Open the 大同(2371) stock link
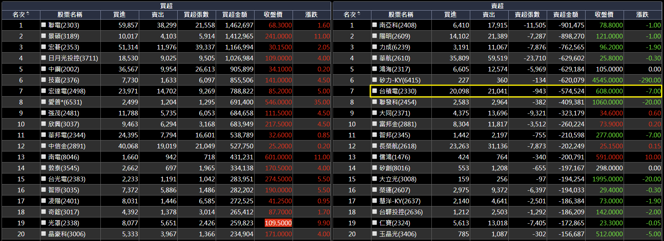This screenshot has width=664, height=241. pos(395,113)
